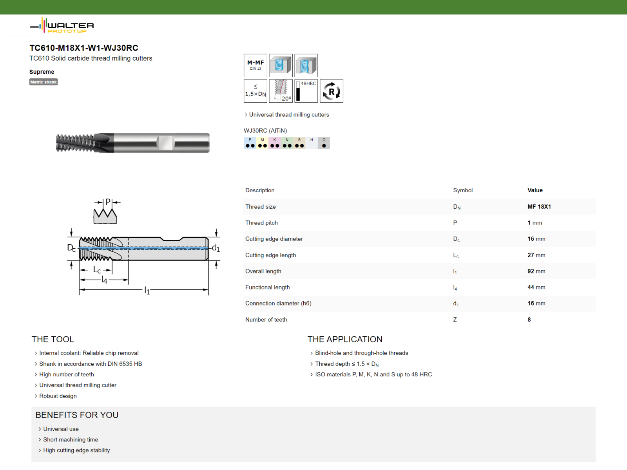Click THE APPLICATION heading
The height and width of the screenshot is (470, 627).
point(345,340)
